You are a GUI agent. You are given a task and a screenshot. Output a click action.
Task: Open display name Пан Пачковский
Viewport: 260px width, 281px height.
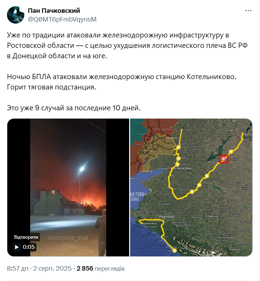(x=54, y=10)
